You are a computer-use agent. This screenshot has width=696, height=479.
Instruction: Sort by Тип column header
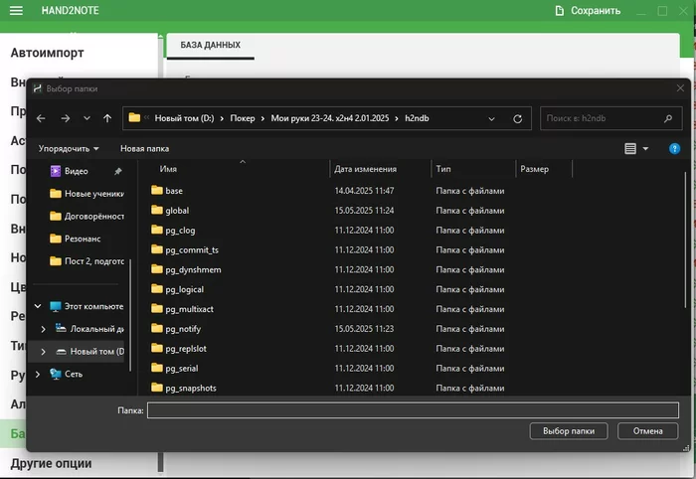pos(443,169)
